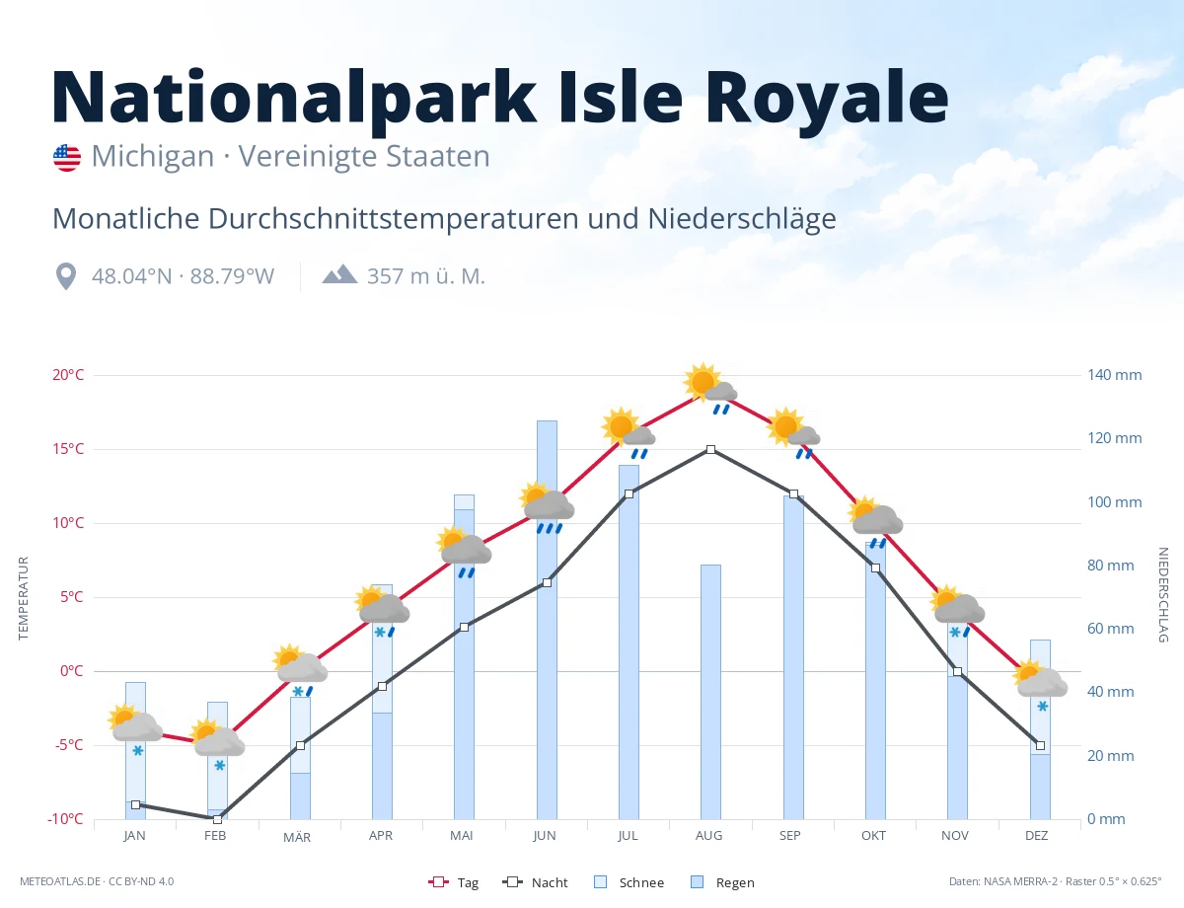Viewport: 1184px width, 908px height.
Task: Click the 'Schnee' legend label
Action: click(642, 882)
